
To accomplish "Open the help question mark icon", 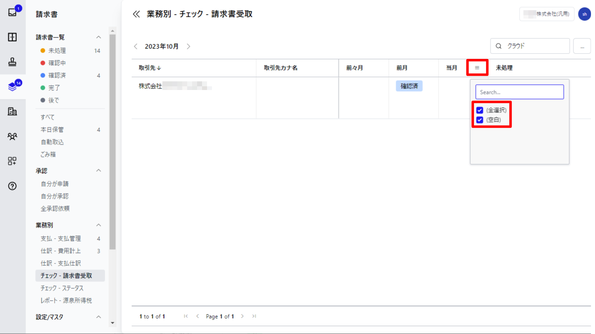I will pos(12,186).
